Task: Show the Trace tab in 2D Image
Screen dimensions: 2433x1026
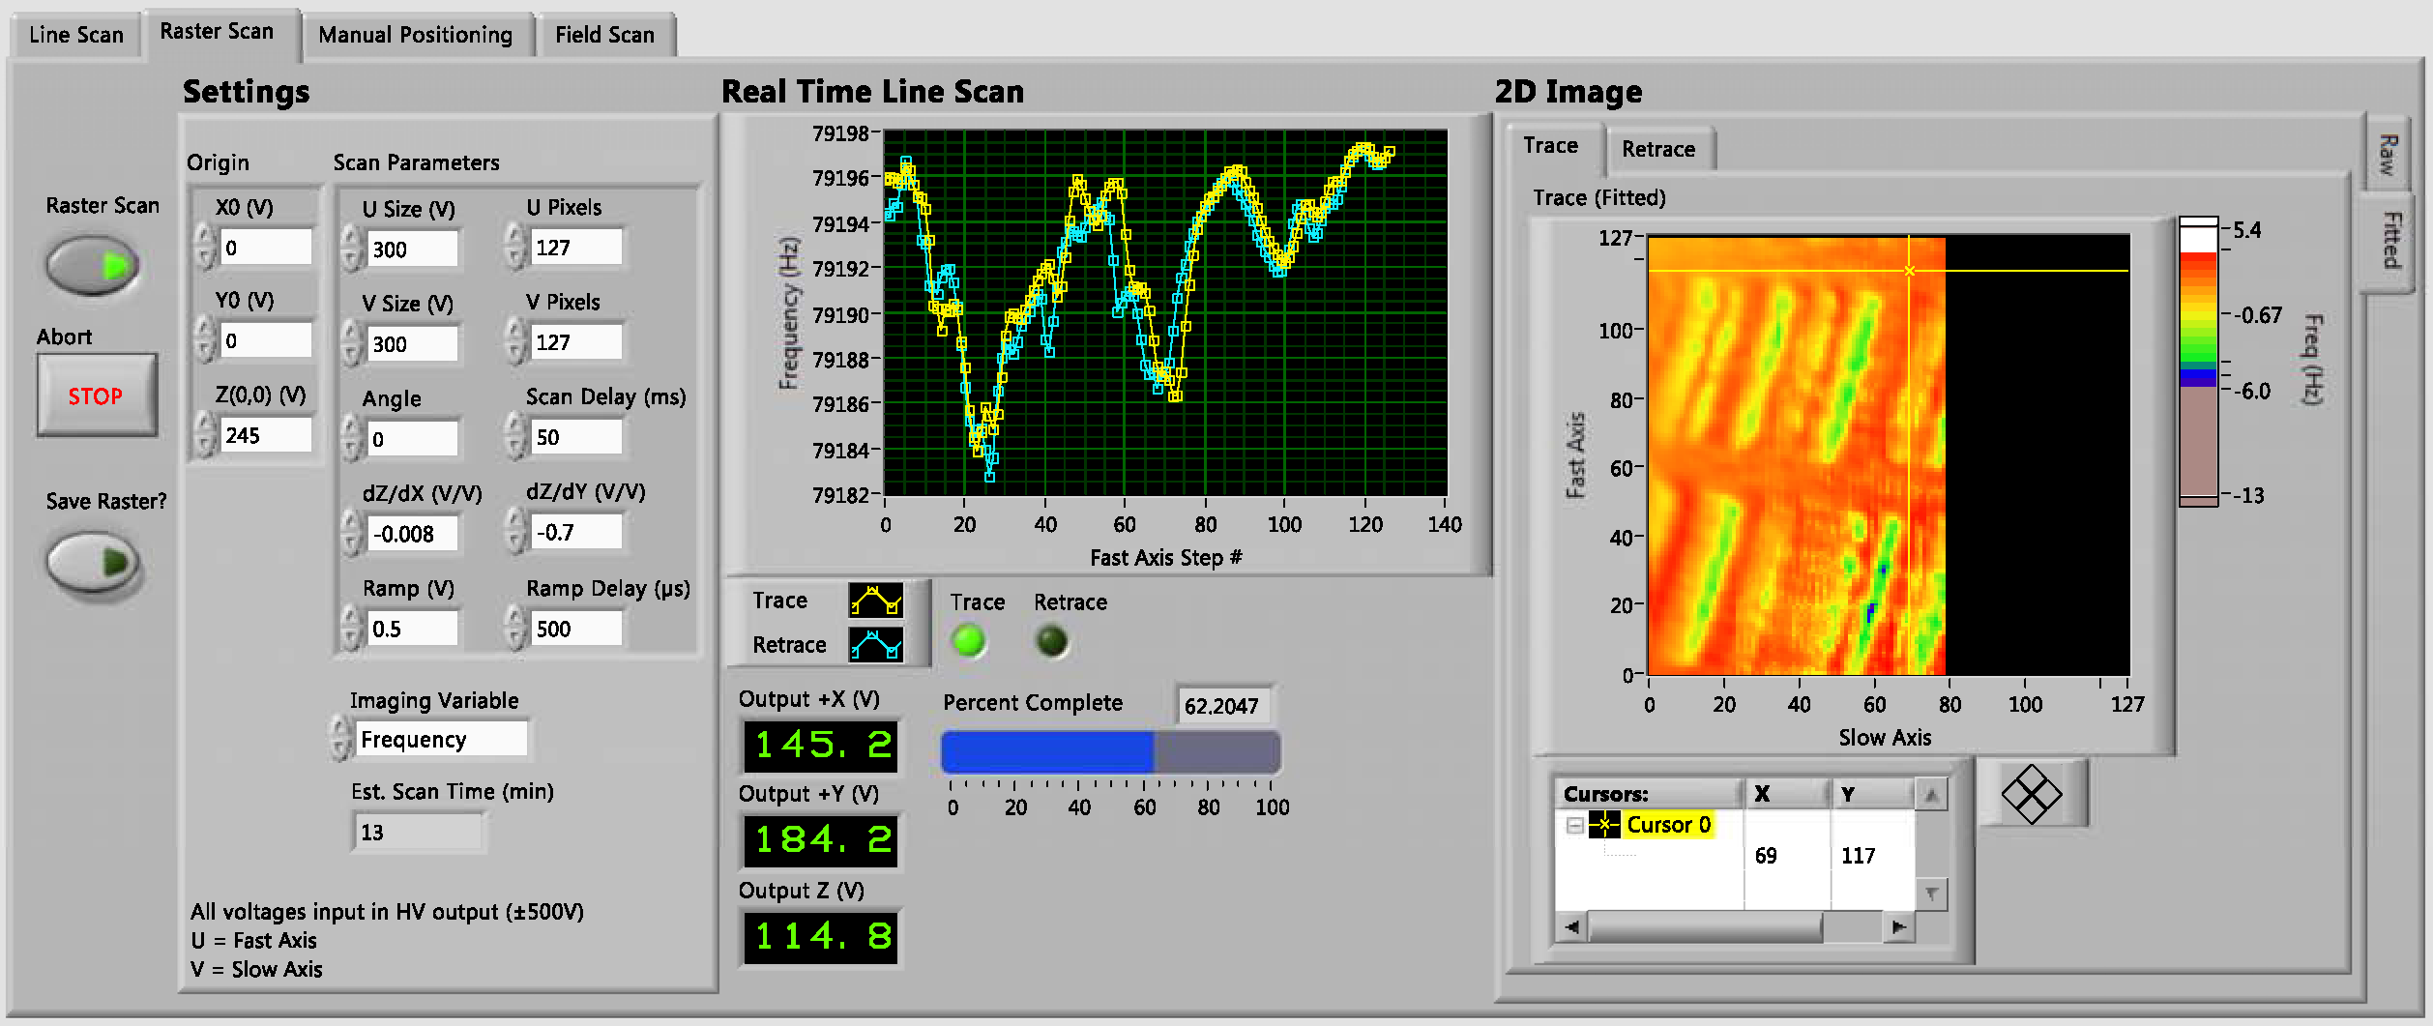Action: [1551, 146]
